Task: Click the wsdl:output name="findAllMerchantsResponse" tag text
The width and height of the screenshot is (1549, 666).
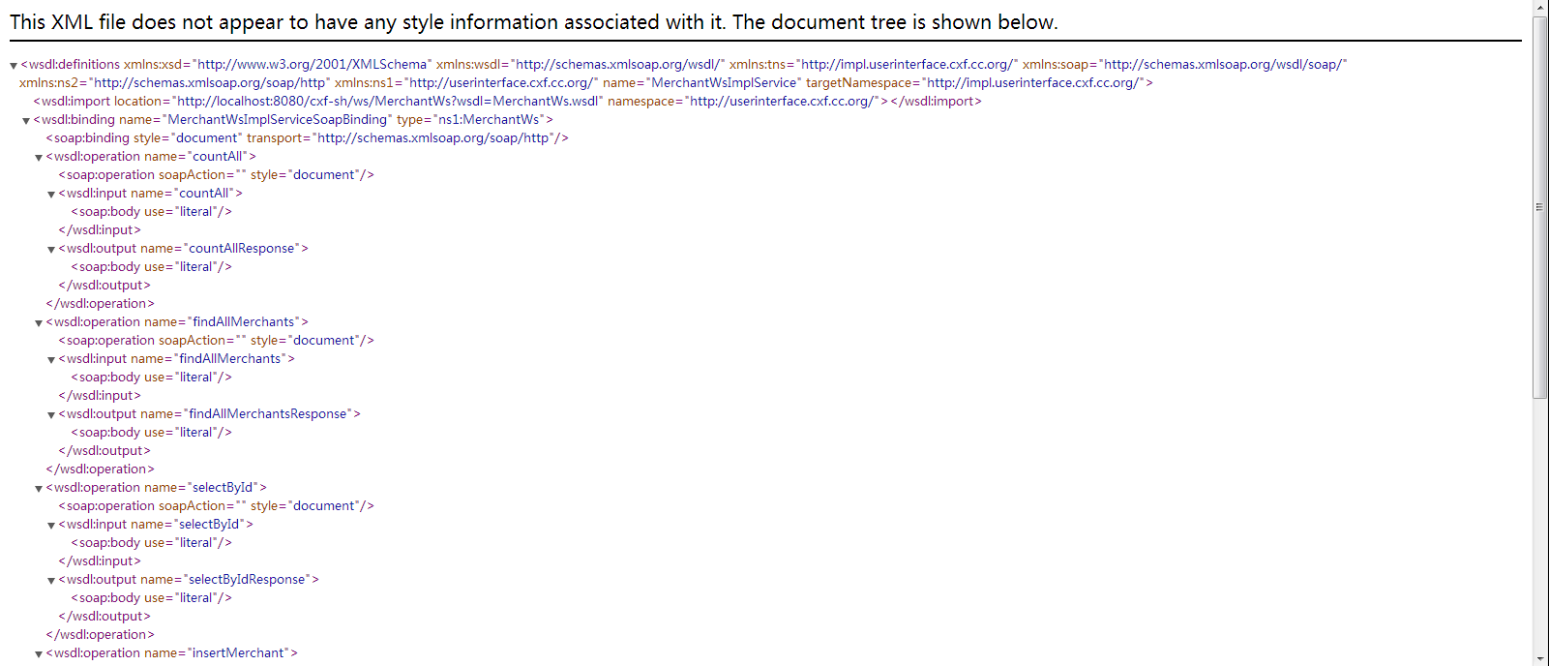Action: [x=209, y=413]
